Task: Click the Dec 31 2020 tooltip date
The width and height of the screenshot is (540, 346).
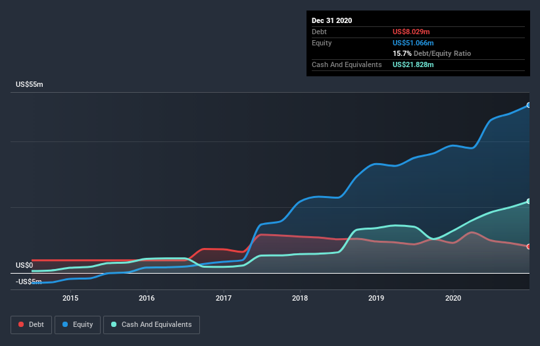Action: tap(331, 20)
